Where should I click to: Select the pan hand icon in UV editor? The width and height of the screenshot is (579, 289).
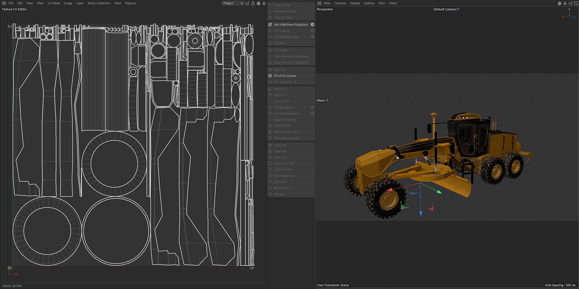[258, 3]
